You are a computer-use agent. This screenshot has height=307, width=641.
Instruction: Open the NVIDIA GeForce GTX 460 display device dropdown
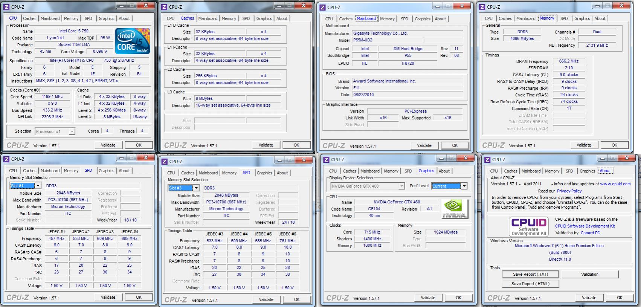click(401, 186)
